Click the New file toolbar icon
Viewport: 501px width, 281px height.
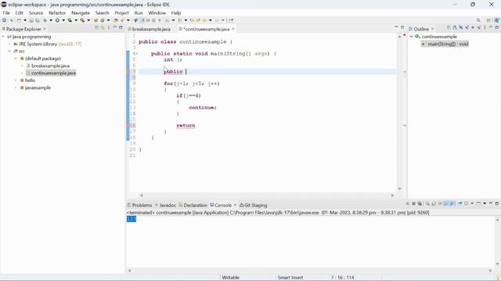pyautogui.click(x=19, y=20)
